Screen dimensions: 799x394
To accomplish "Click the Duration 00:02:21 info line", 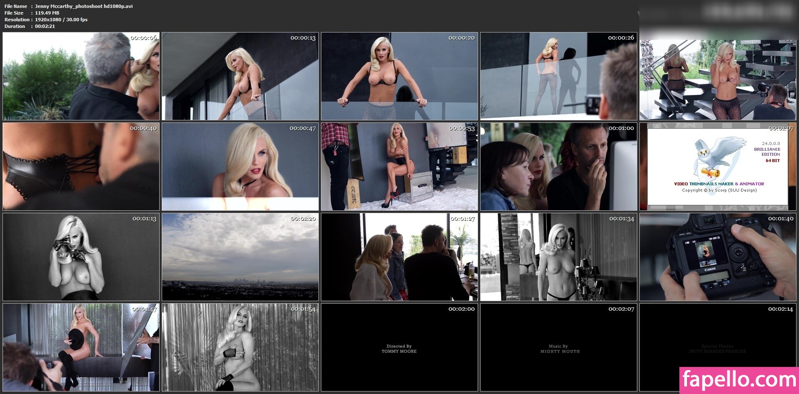I will coord(30,26).
